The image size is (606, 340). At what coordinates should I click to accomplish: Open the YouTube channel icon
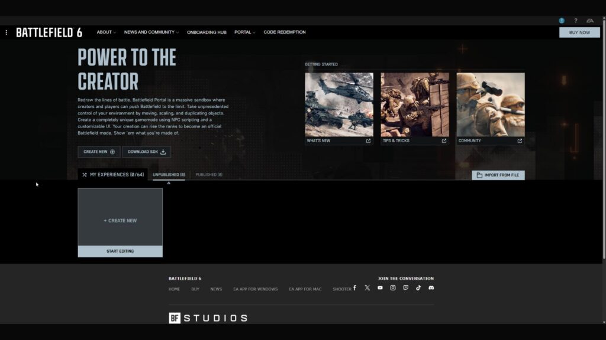click(380, 287)
